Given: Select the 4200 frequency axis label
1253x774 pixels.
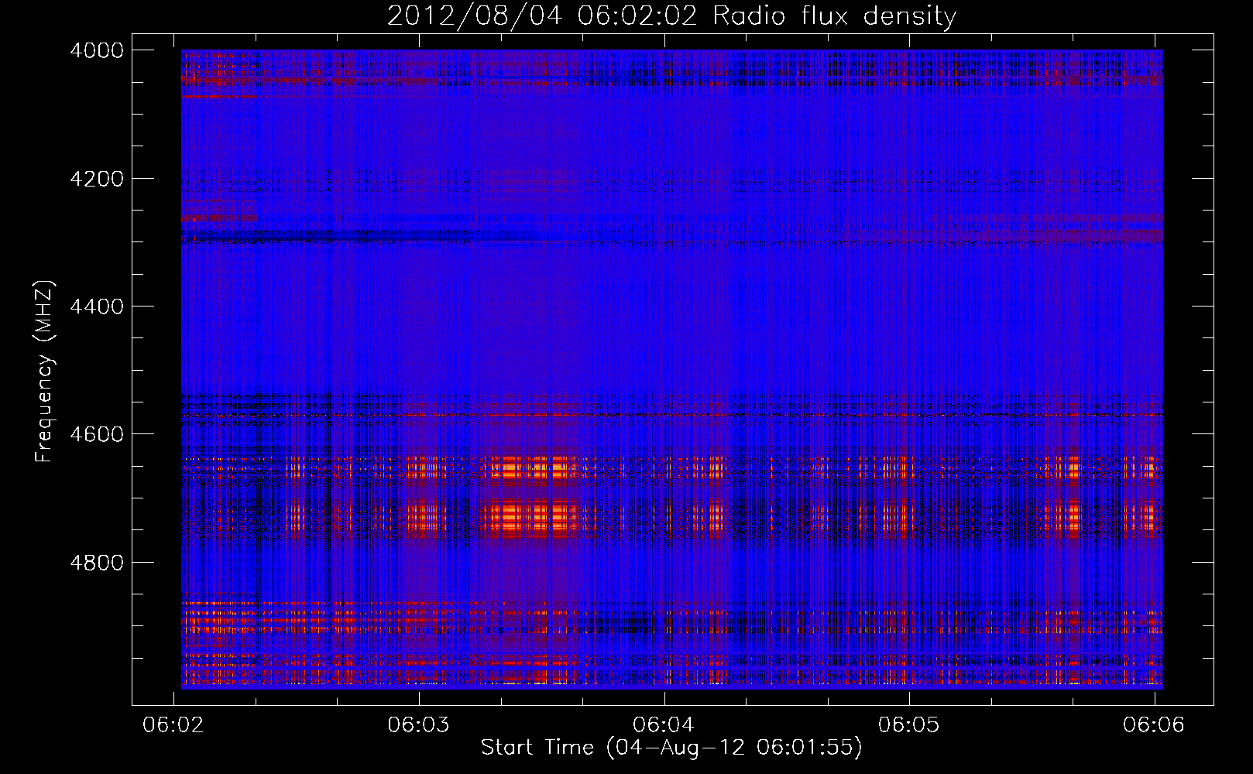Looking at the screenshot, I should (97, 178).
